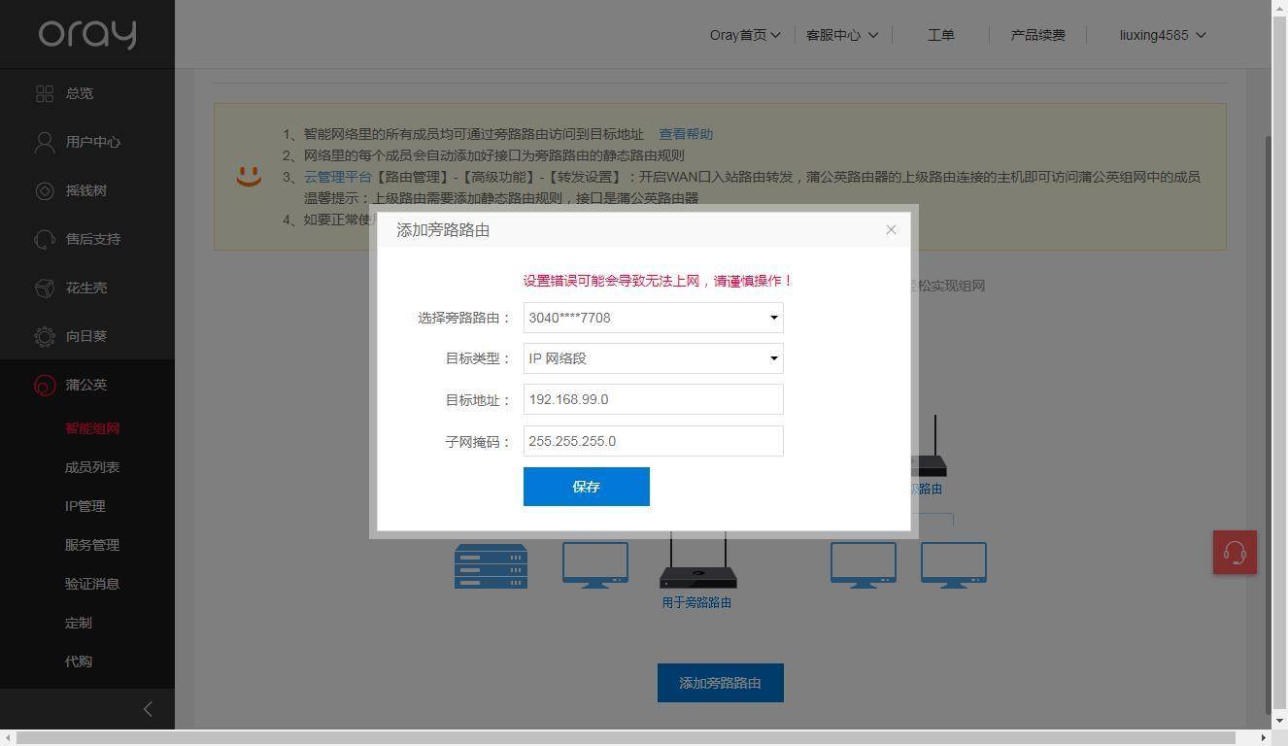Collapse the sidebar with the bottom chevron
Viewport: 1288px width, 746px height.
(x=148, y=708)
